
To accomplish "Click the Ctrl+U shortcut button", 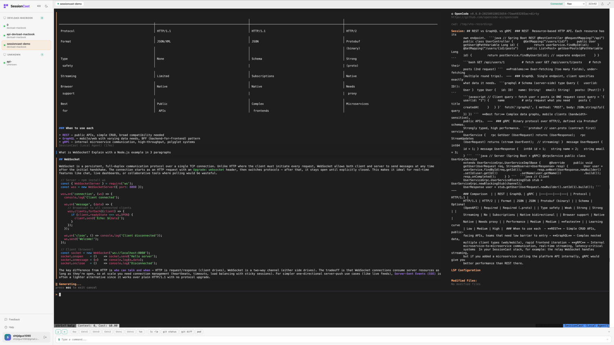I will pos(130,332).
